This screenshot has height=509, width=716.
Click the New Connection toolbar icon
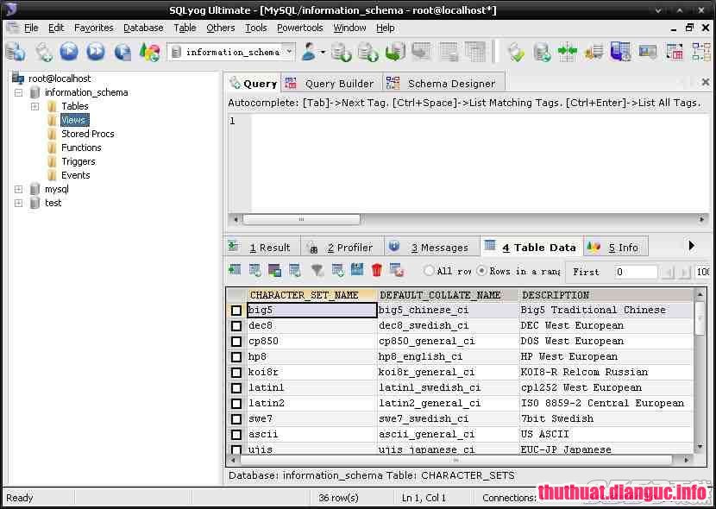(x=16, y=51)
